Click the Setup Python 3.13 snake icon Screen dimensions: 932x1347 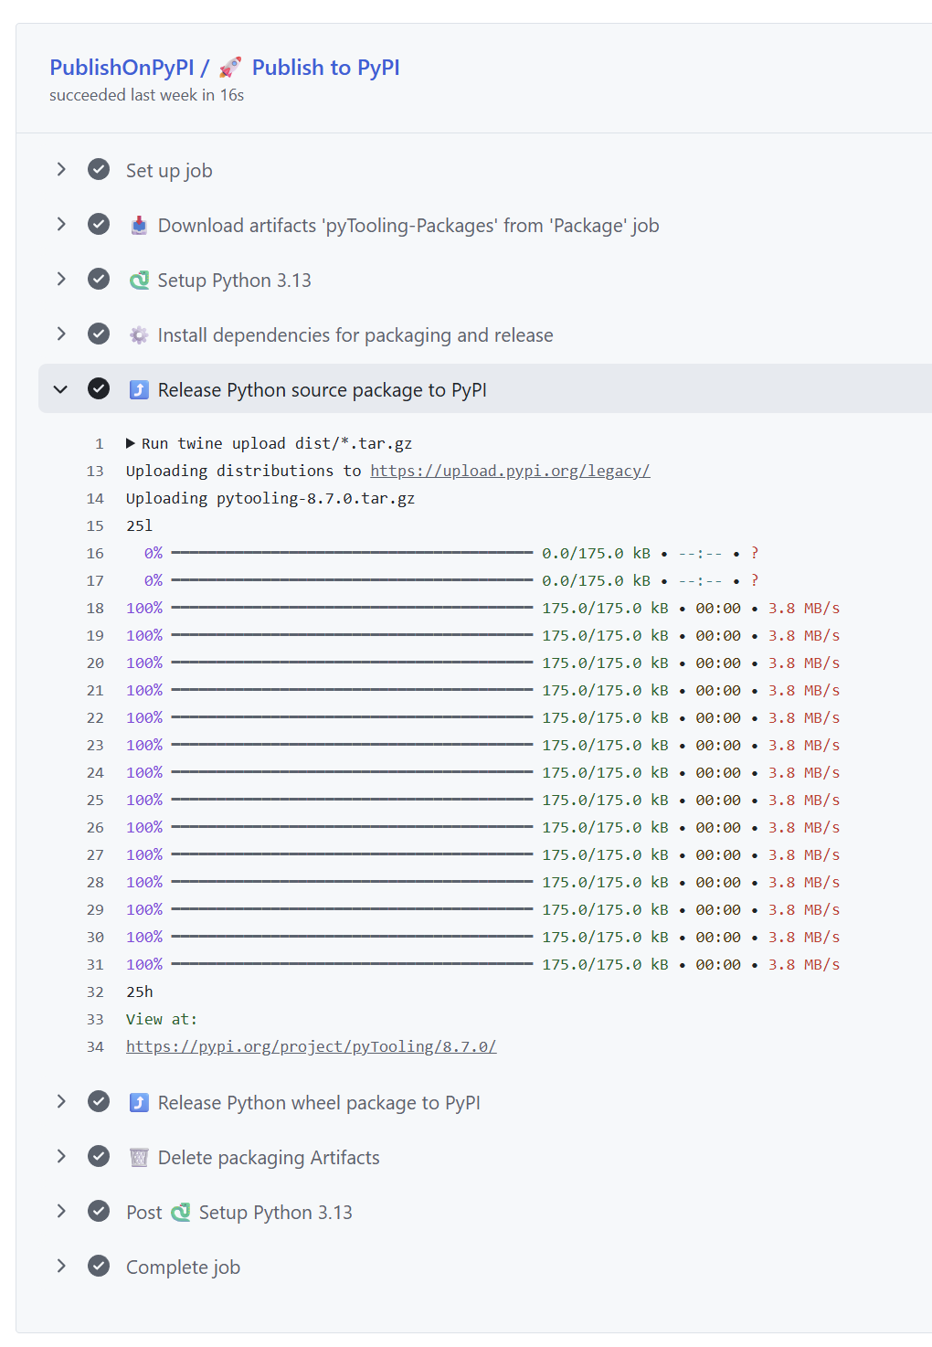(139, 281)
